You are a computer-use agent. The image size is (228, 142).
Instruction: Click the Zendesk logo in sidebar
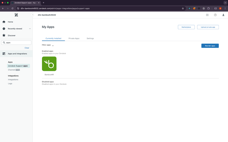click(x=16, y=15)
